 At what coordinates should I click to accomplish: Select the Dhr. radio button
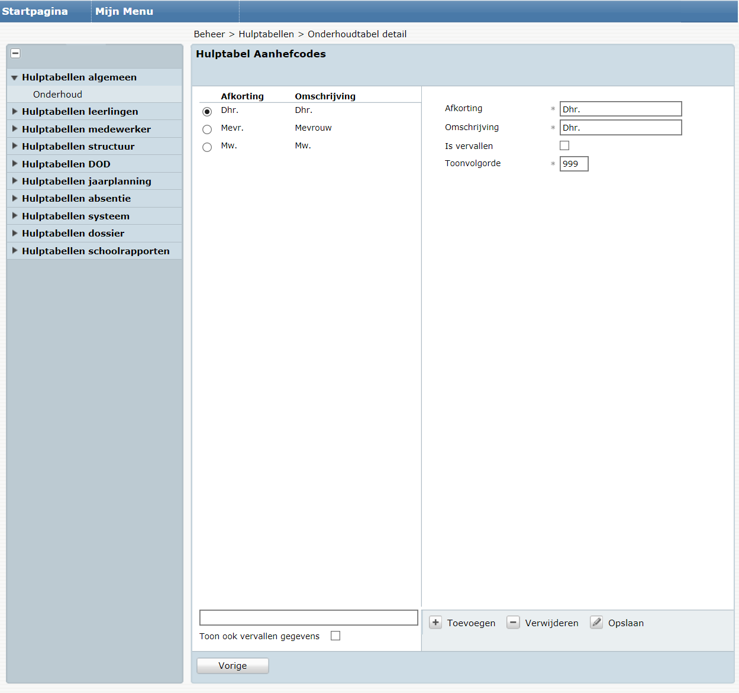tap(207, 112)
